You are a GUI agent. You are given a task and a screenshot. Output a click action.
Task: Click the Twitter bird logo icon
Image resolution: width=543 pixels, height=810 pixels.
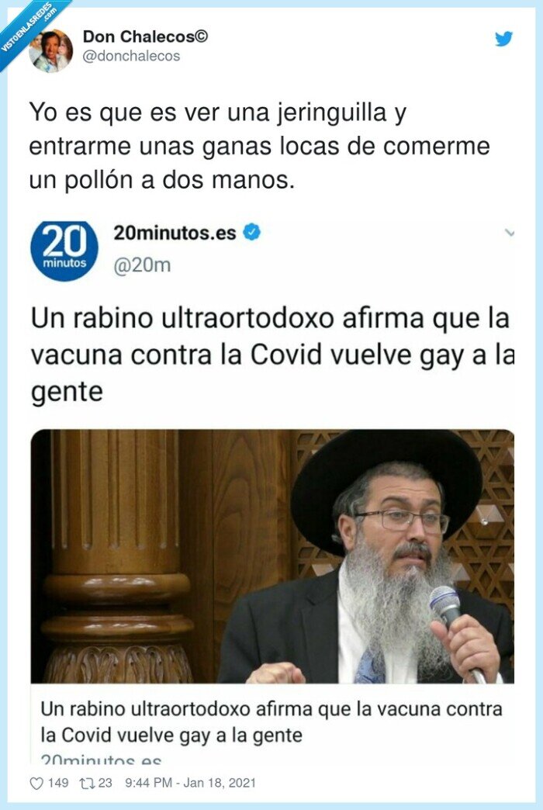(503, 39)
